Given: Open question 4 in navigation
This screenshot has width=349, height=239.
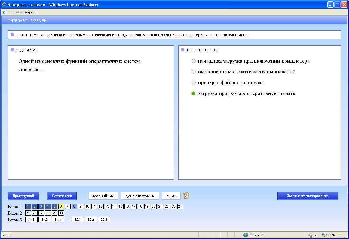Looking at the screenshot, I should click(x=47, y=206).
